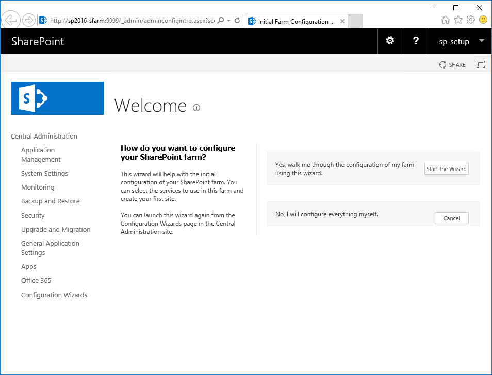Open Application Management
The image size is (492, 375).
pyautogui.click(x=41, y=155)
